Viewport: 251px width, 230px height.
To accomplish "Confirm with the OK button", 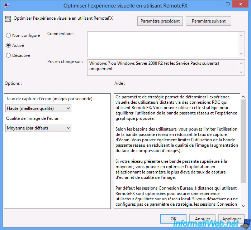I will 173,219.
